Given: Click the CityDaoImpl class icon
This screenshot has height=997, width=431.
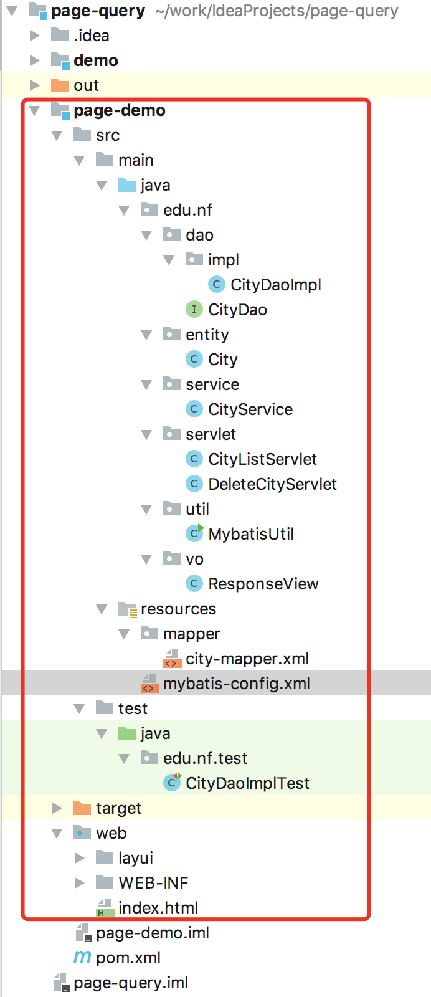Looking at the screenshot, I should 216,285.
